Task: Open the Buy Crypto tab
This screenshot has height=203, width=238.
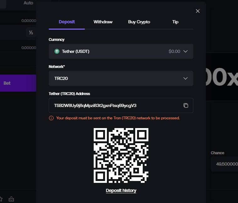Action: click(139, 22)
